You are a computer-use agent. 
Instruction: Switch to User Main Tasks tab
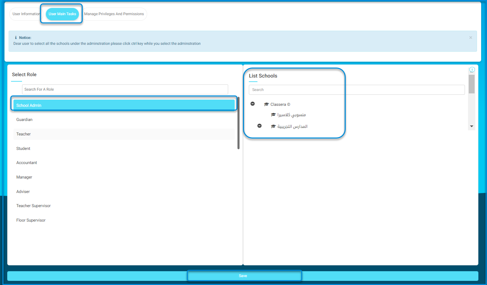(62, 14)
